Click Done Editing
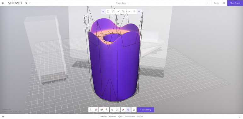This screenshot has width=243, height=119. pos(145,110)
